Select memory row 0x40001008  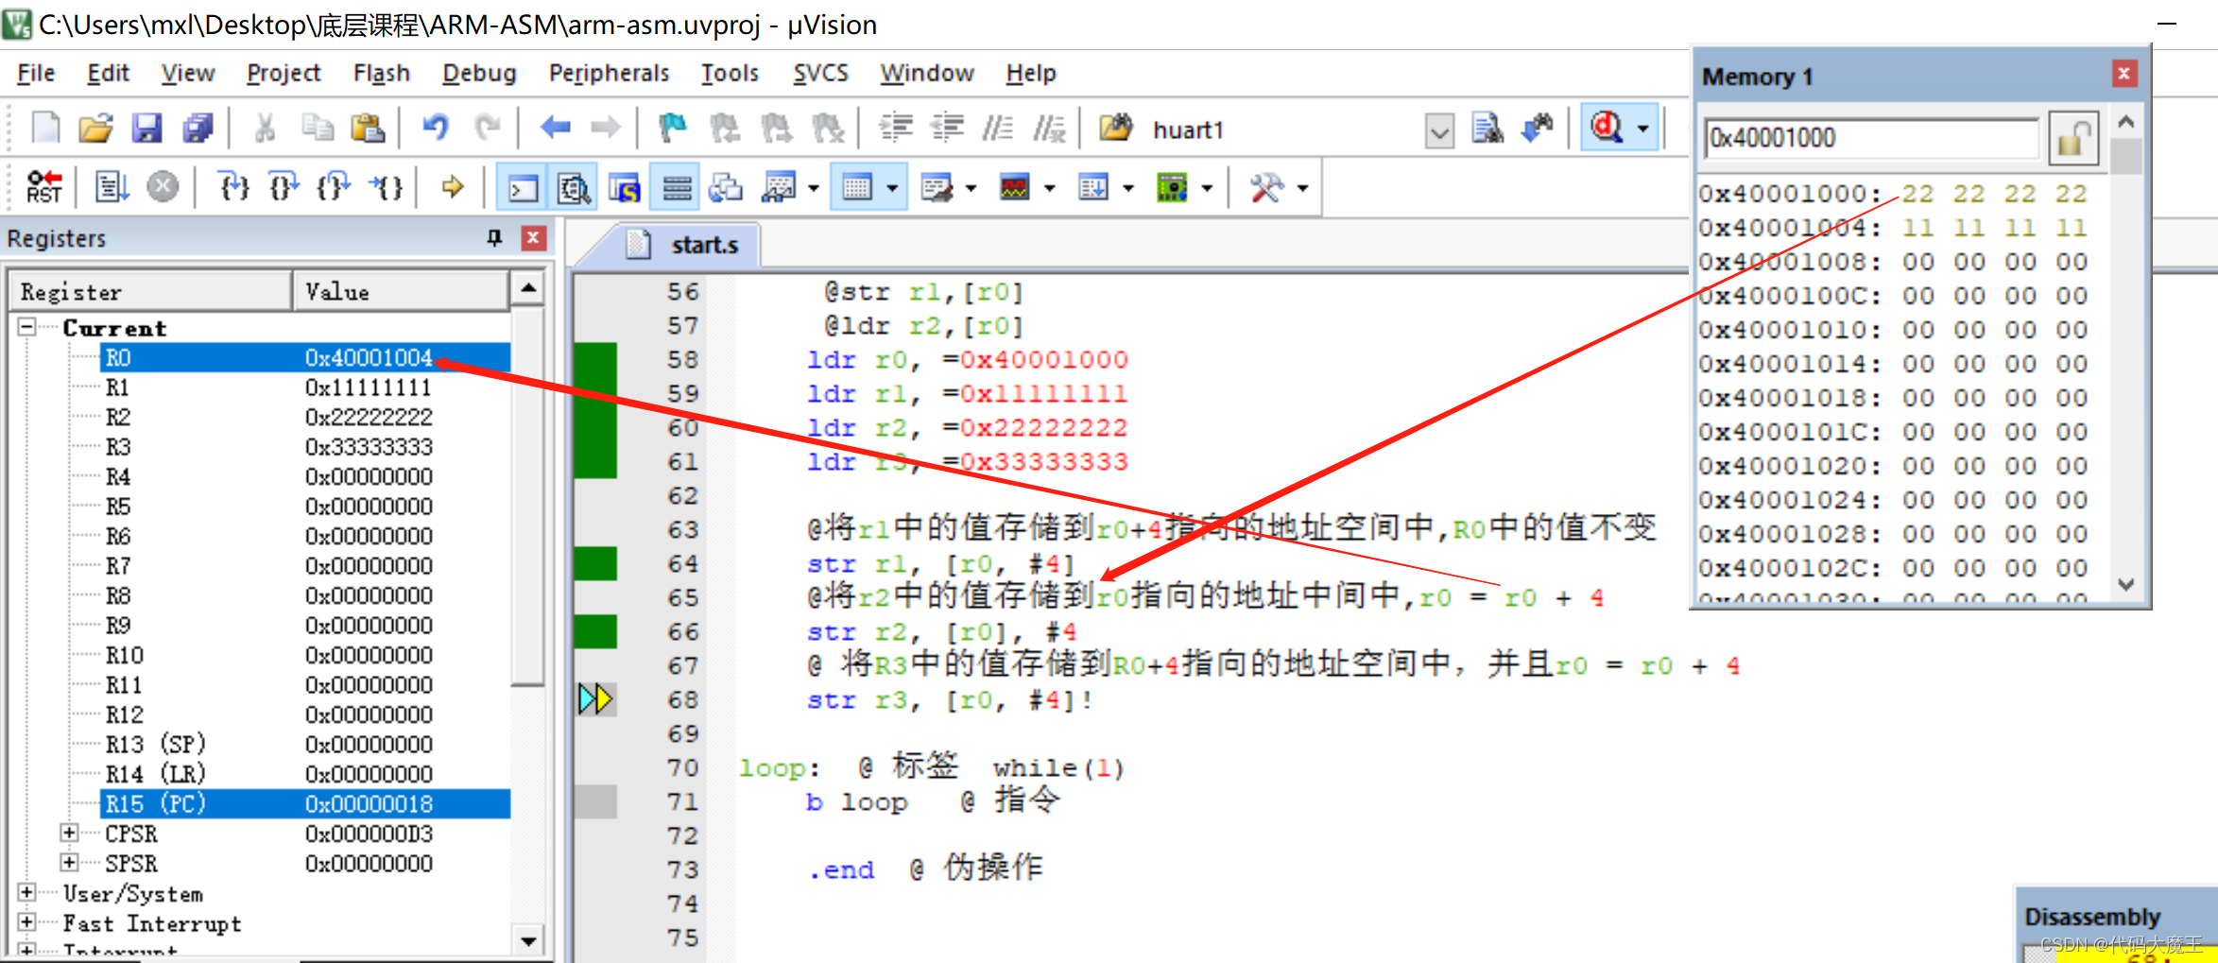pyautogui.click(x=1892, y=261)
